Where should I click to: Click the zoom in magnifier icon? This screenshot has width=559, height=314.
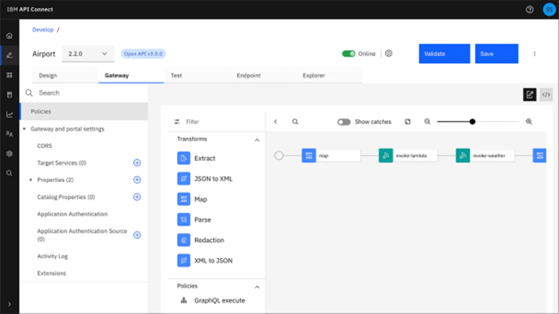tap(529, 122)
